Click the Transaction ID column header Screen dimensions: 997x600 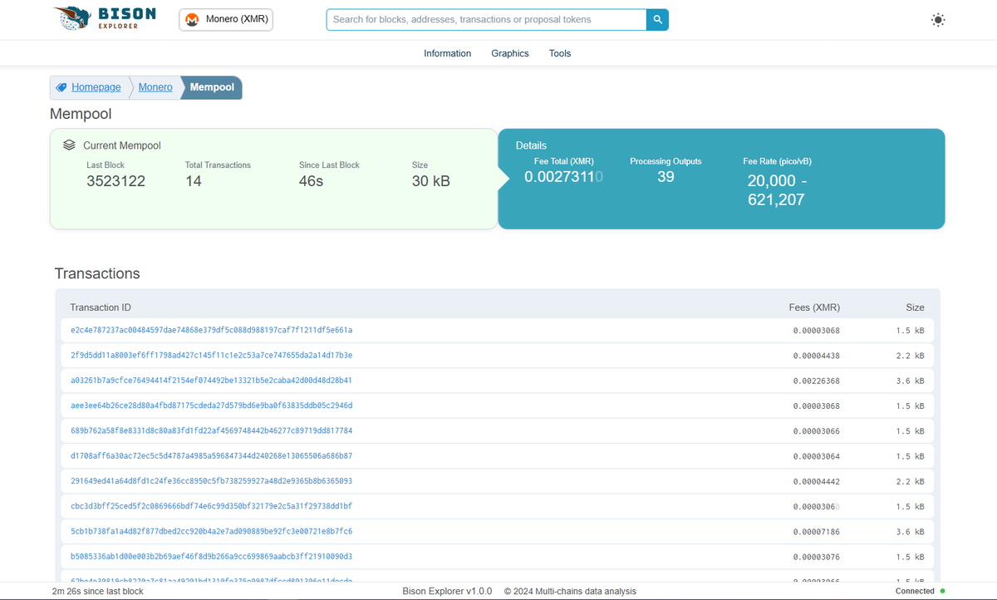tap(101, 307)
